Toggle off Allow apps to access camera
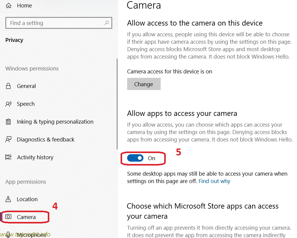The width and height of the screenshot is (297, 238). tap(135, 158)
